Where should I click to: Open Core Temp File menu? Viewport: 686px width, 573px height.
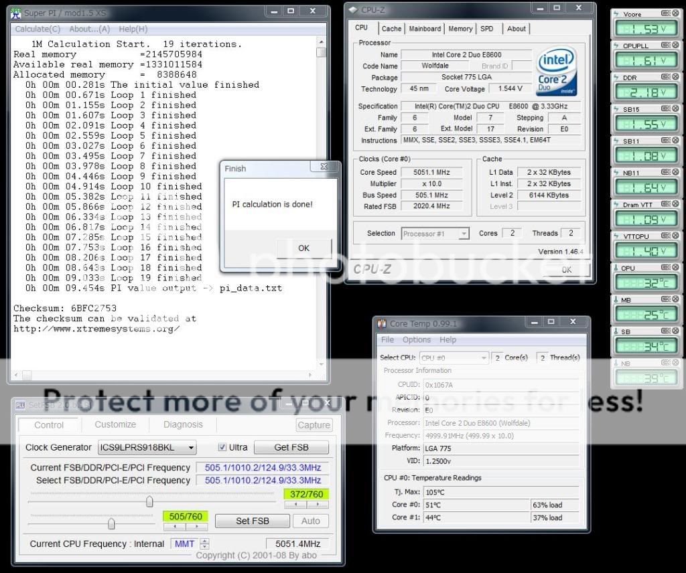click(x=387, y=339)
